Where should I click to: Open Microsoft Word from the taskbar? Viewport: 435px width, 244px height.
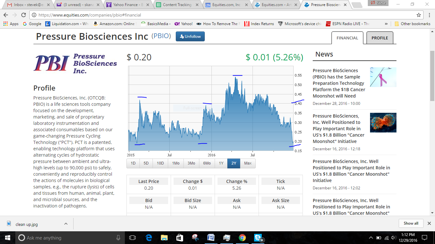[211, 238]
